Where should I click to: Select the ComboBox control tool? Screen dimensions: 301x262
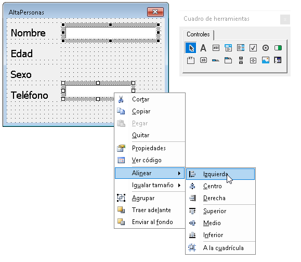click(228, 48)
